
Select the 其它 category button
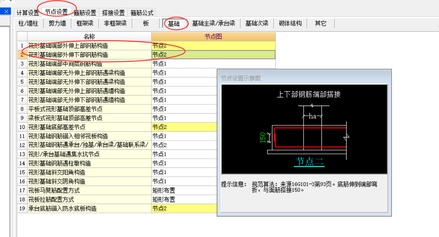[x=320, y=23]
